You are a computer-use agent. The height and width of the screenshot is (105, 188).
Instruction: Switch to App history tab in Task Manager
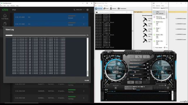(x=162, y=8)
